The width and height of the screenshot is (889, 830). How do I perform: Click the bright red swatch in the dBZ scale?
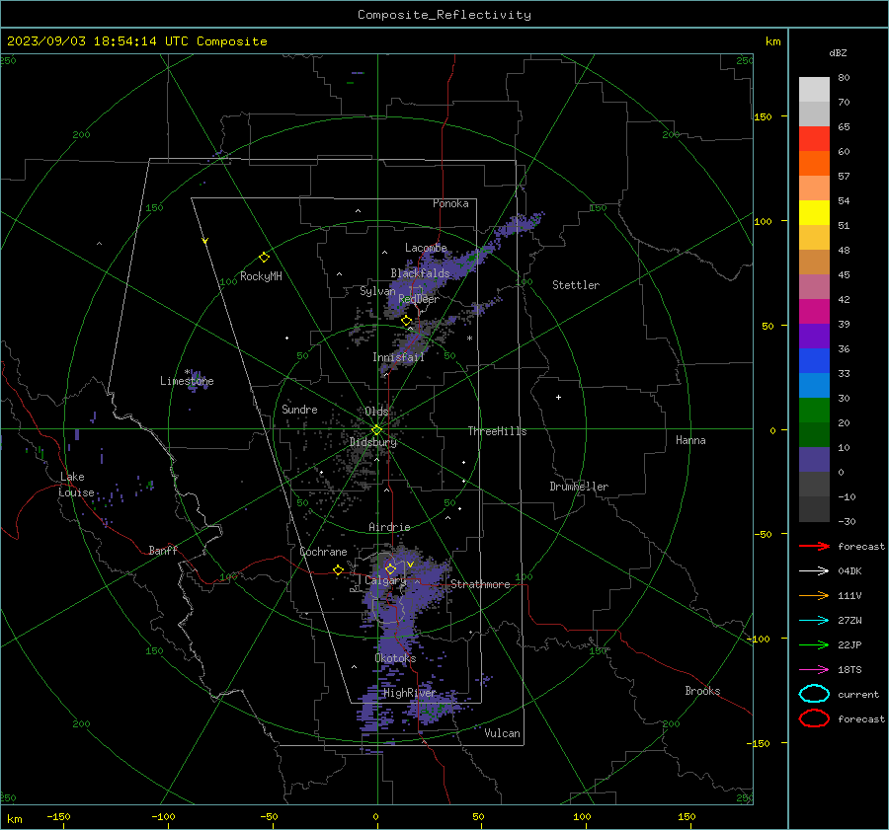814,139
